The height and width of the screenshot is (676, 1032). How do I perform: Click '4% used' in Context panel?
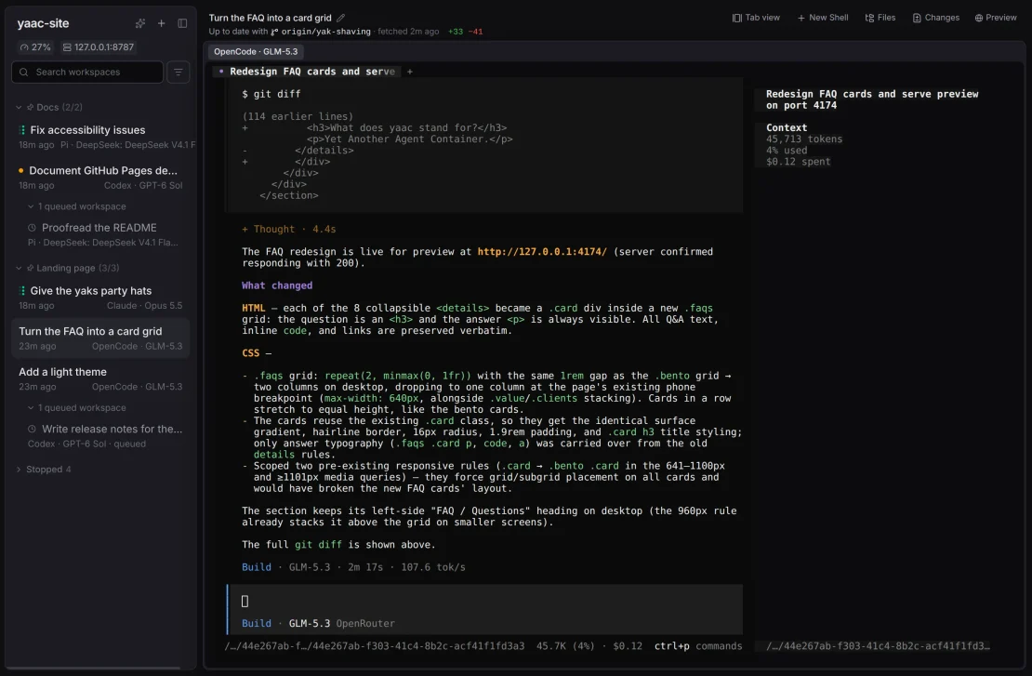point(786,150)
